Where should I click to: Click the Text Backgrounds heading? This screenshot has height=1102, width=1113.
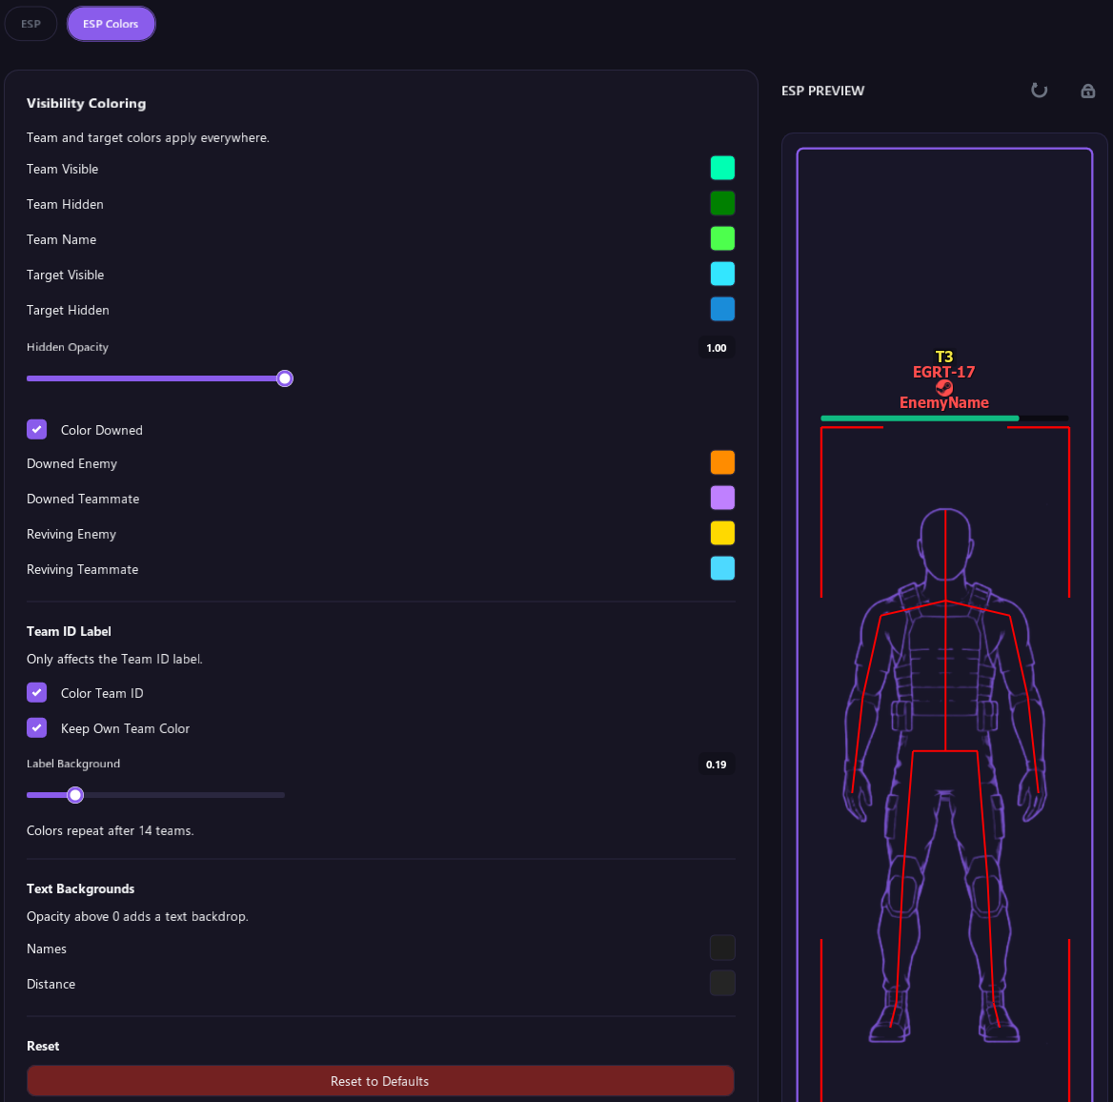[80, 888]
